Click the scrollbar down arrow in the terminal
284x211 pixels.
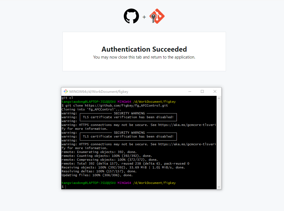pyautogui.click(x=219, y=187)
